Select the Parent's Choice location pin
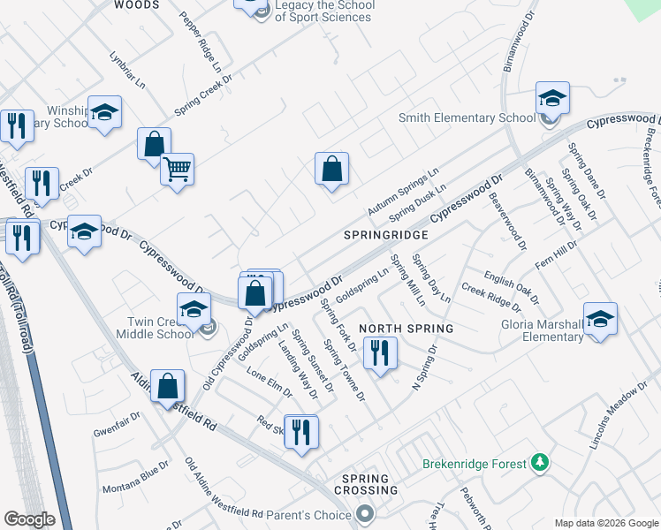 [365, 514]
